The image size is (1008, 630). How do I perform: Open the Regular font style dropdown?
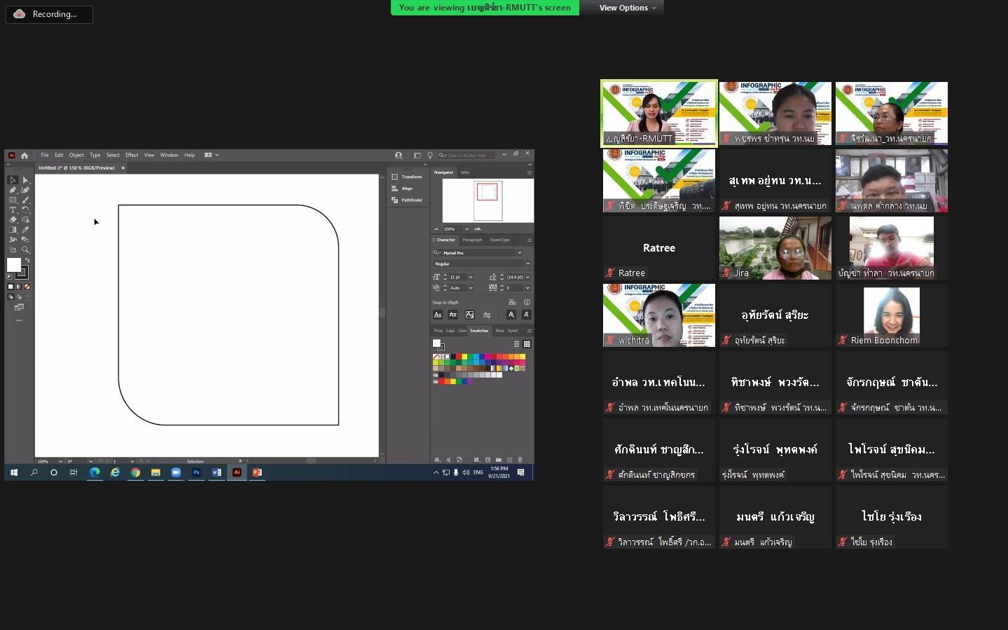tap(527, 263)
